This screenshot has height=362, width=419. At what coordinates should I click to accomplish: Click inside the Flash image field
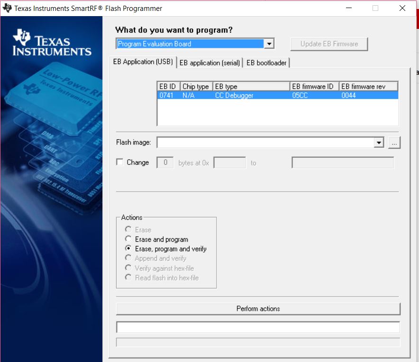click(265, 143)
